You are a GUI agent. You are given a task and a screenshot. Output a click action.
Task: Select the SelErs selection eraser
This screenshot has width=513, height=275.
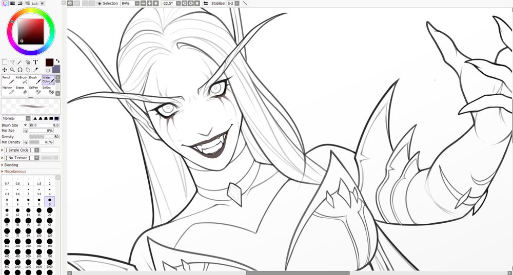point(48,90)
